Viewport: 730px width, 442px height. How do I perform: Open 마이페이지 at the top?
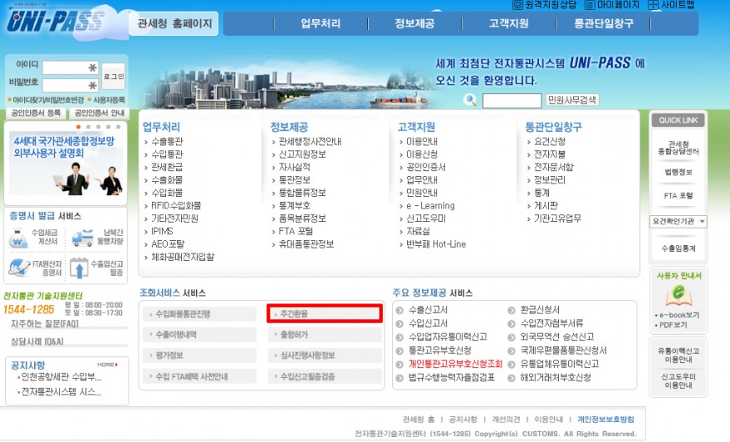pos(612,5)
